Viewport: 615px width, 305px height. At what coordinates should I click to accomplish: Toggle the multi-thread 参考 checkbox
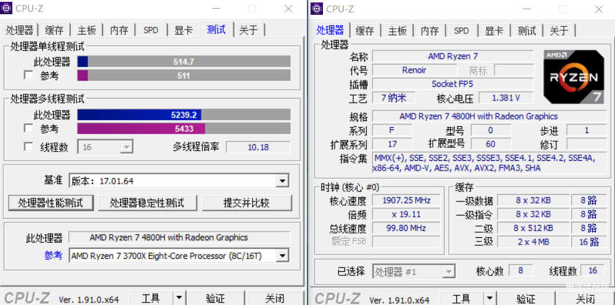(x=28, y=128)
